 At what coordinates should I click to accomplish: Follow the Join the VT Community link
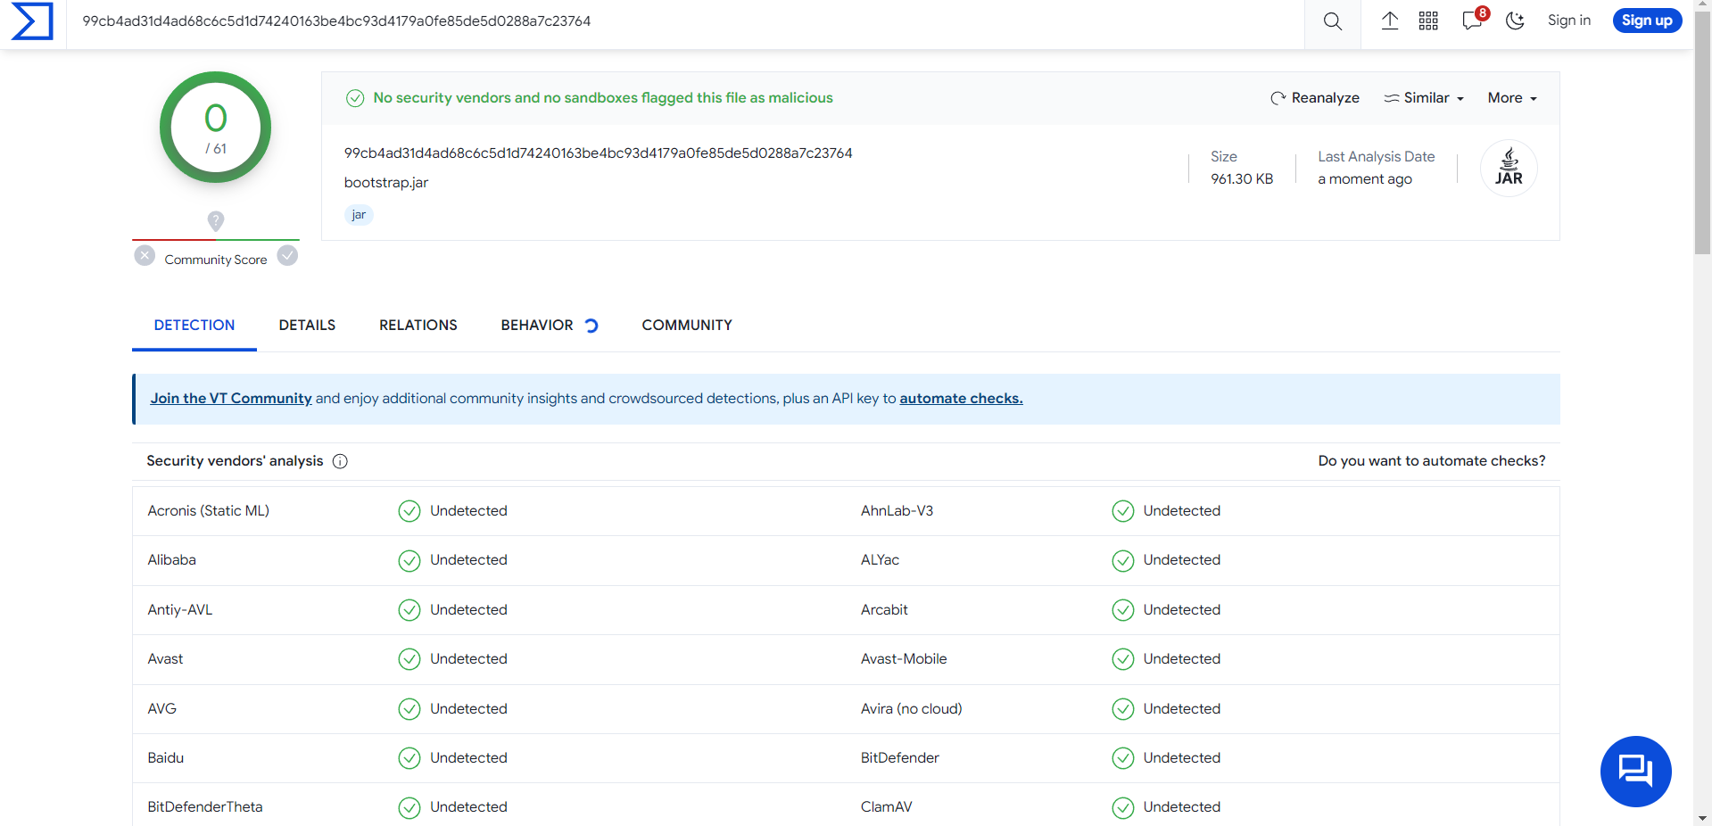click(x=231, y=399)
